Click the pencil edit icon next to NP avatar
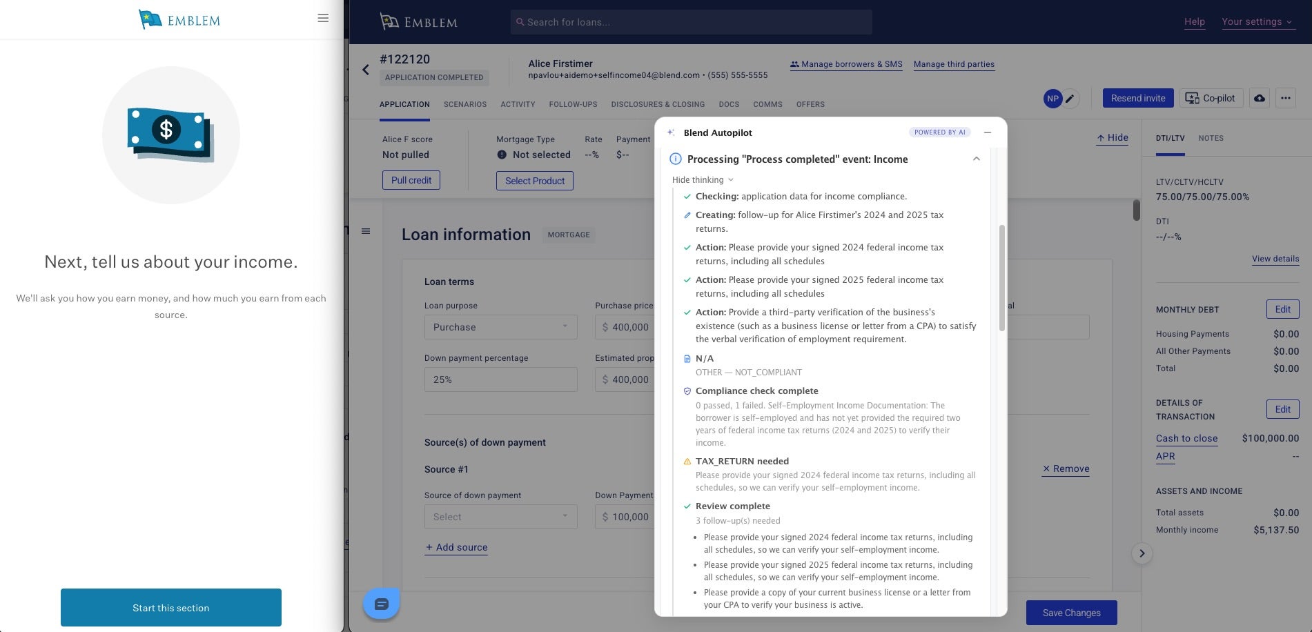The image size is (1312, 632). coord(1070,99)
